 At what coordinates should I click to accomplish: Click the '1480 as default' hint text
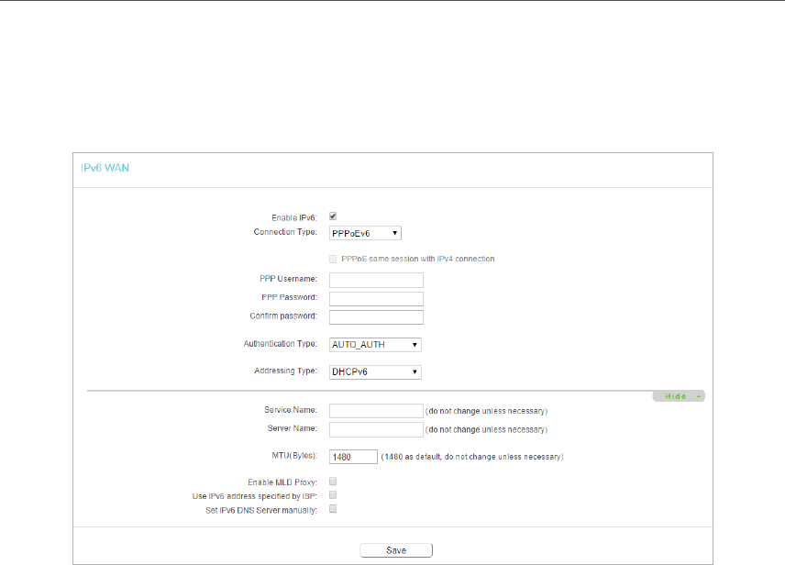pos(472,457)
